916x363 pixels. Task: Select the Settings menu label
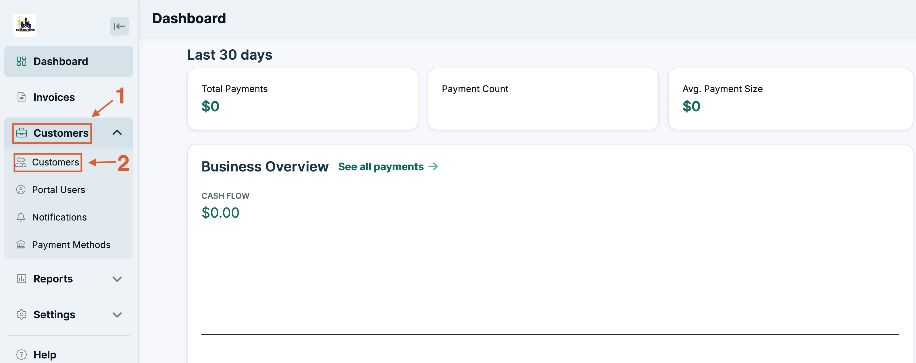pos(54,315)
